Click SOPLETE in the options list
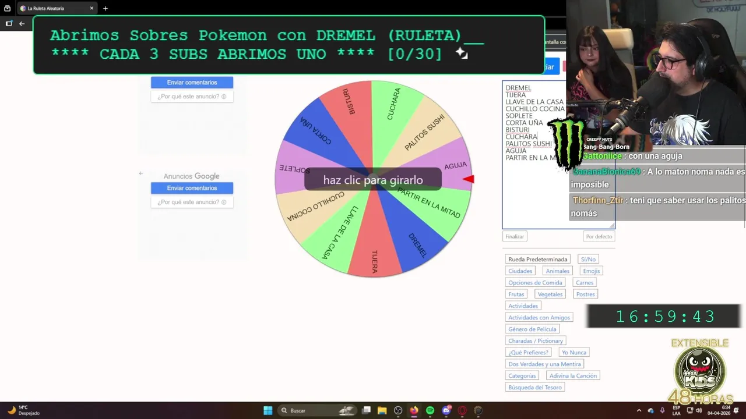This screenshot has width=746, height=419. [x=519, y=116]
